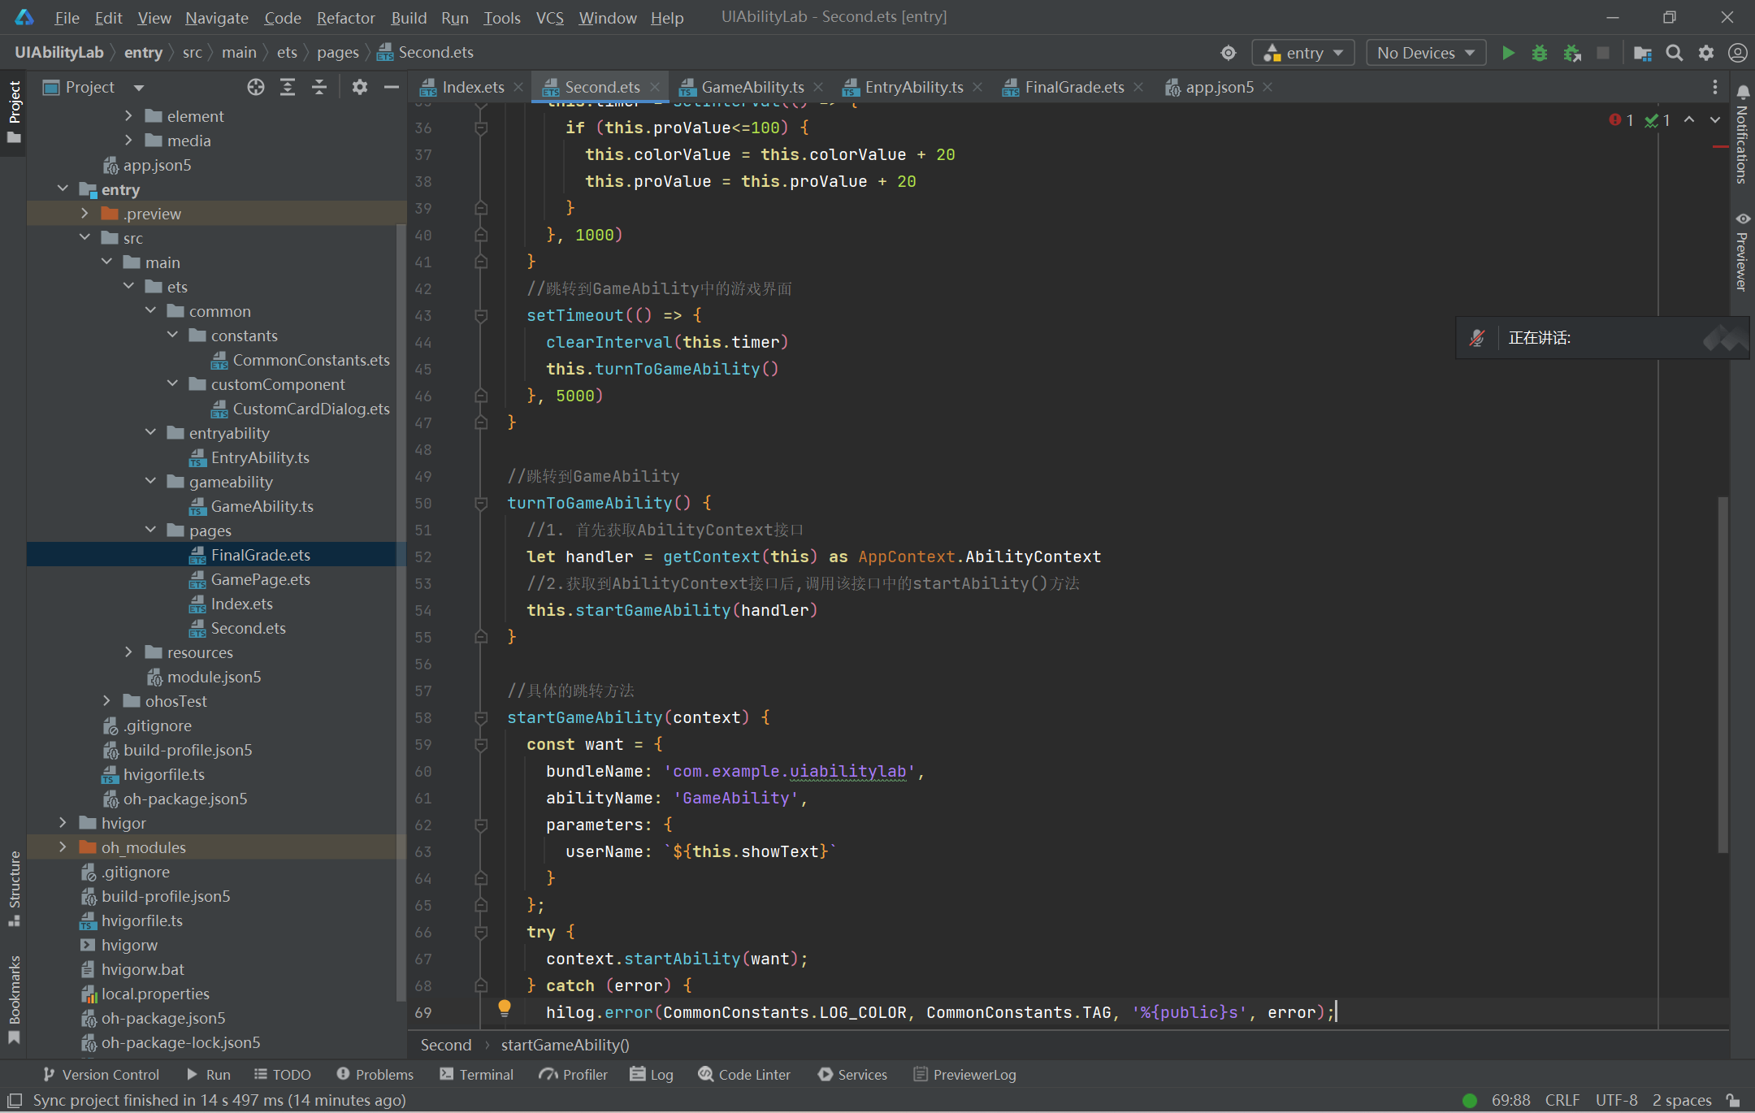The width and height of the screenshot is (1755, 1113).
Task: Toggle the Project tool window tab
Action: coord(14,112)
